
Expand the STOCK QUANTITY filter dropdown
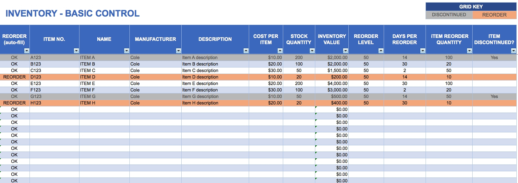(x=312, y=51)
